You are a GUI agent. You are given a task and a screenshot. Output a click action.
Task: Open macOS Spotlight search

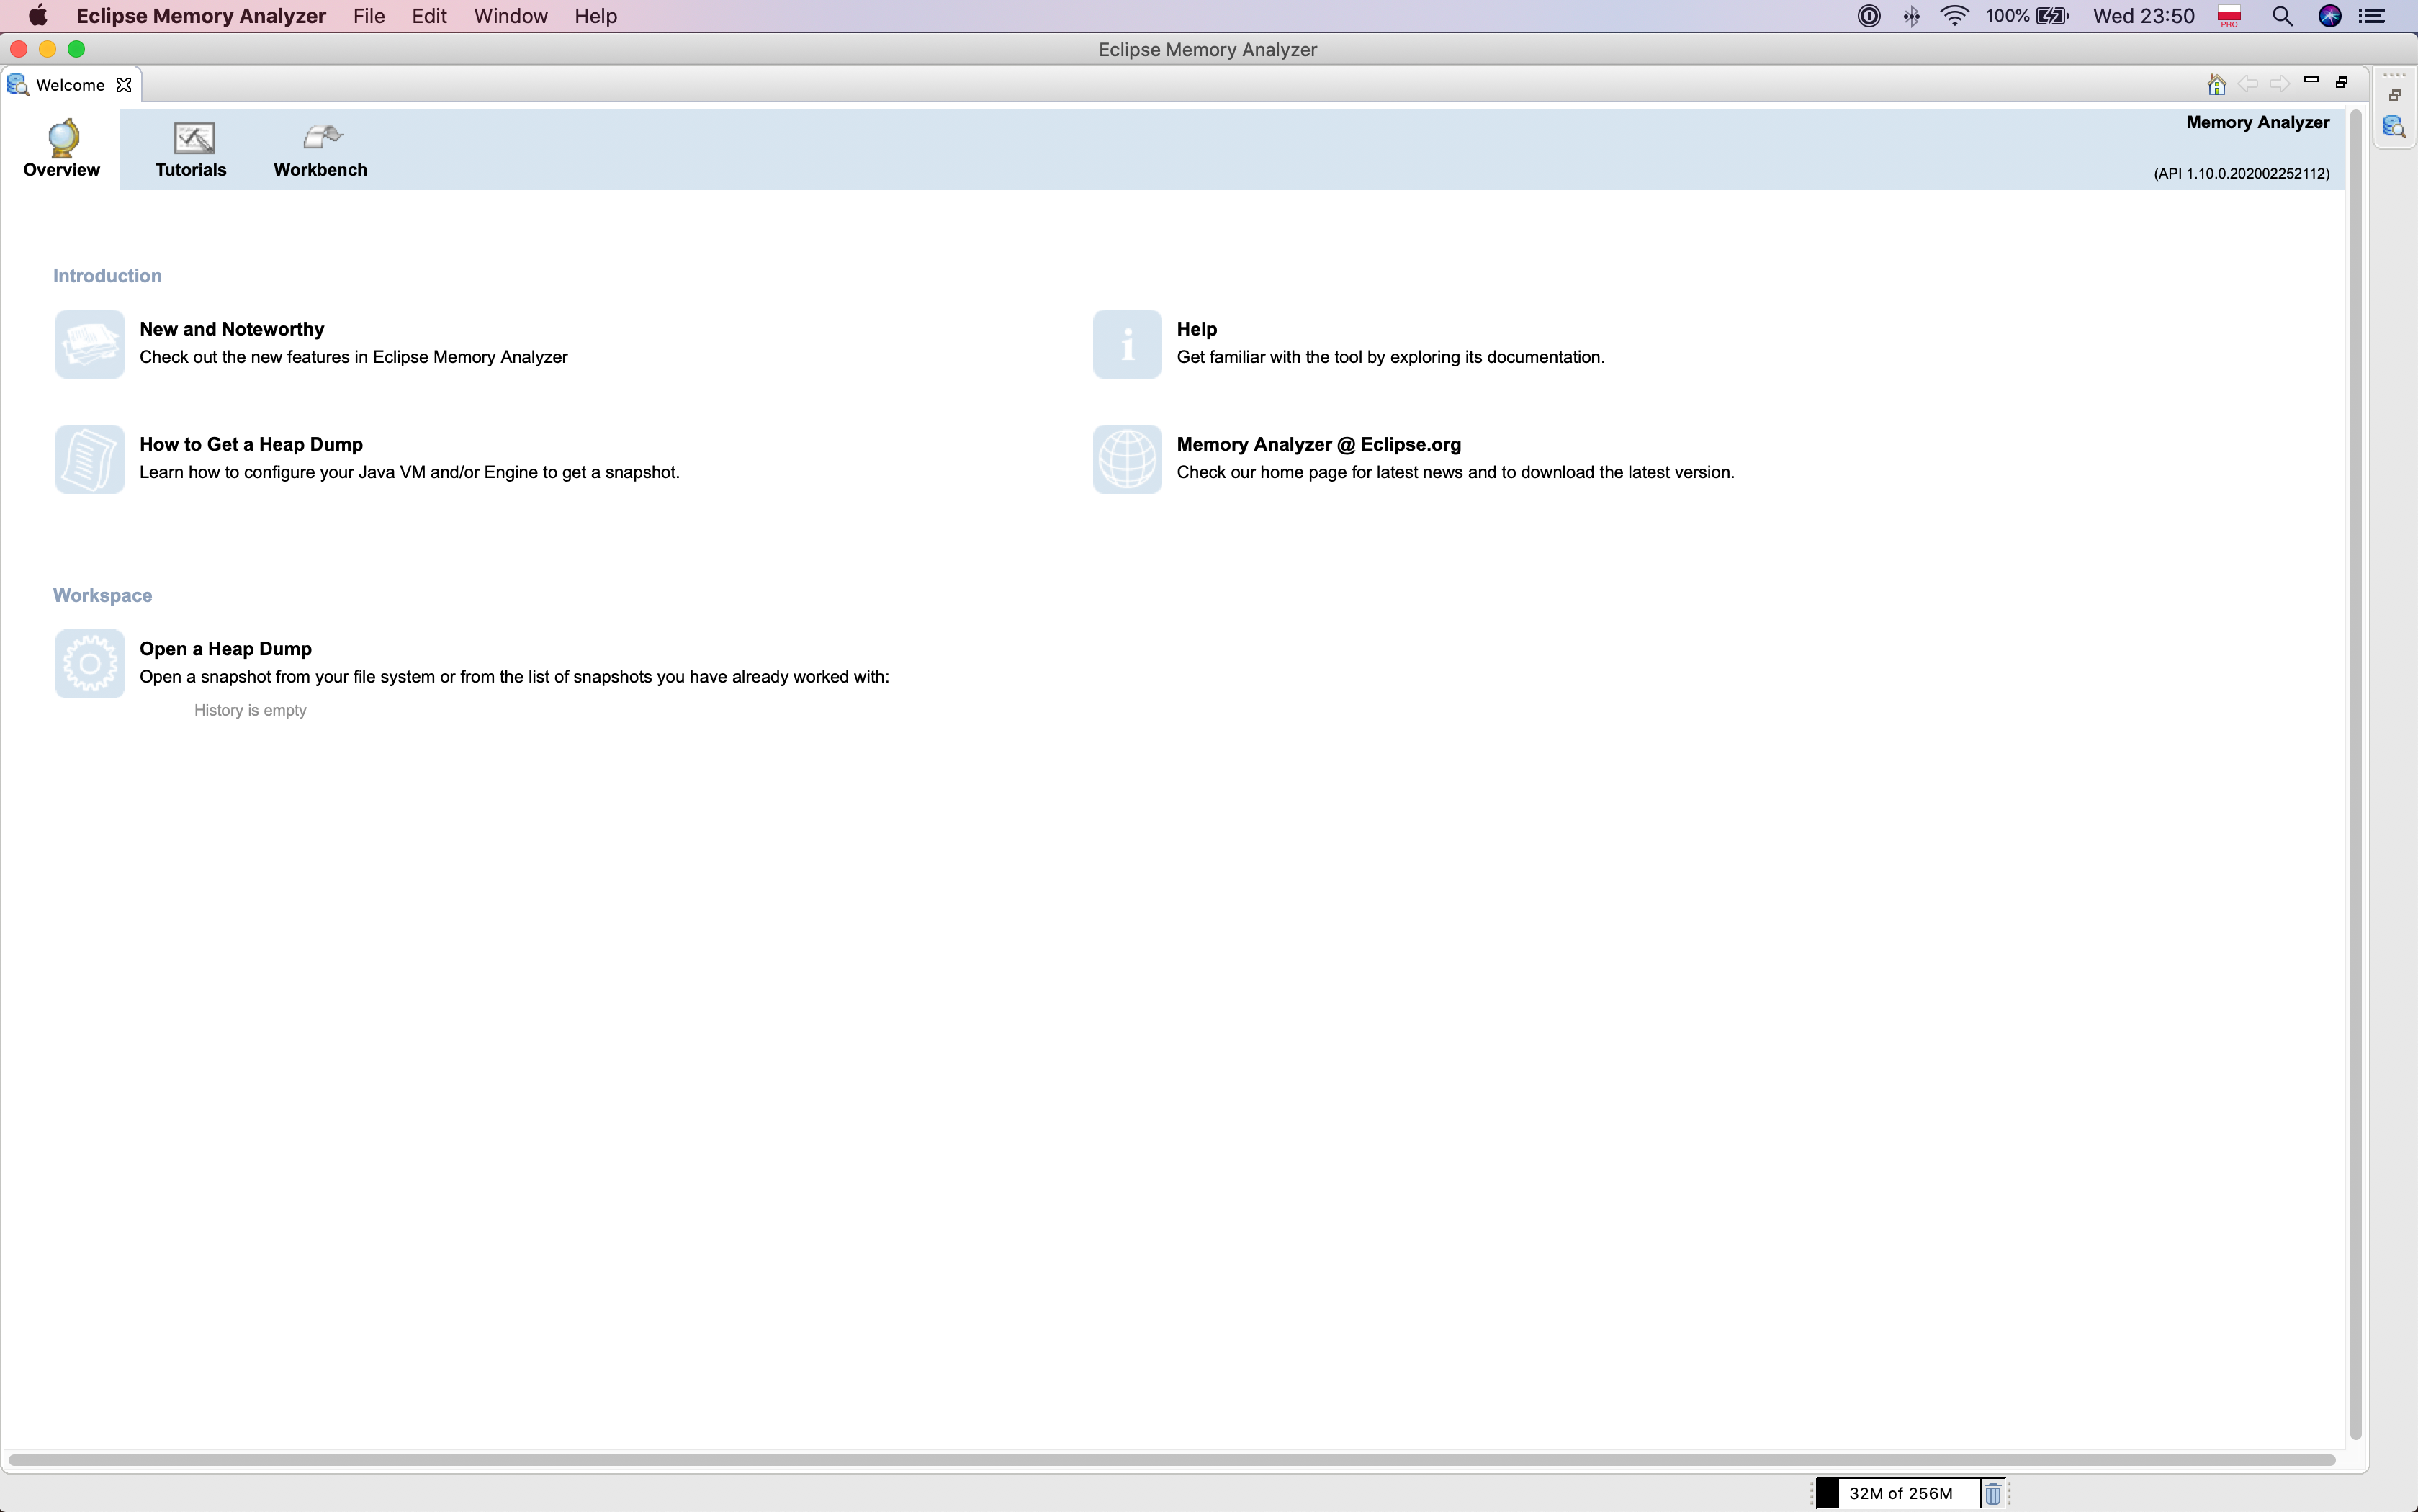click(2282, 16)
